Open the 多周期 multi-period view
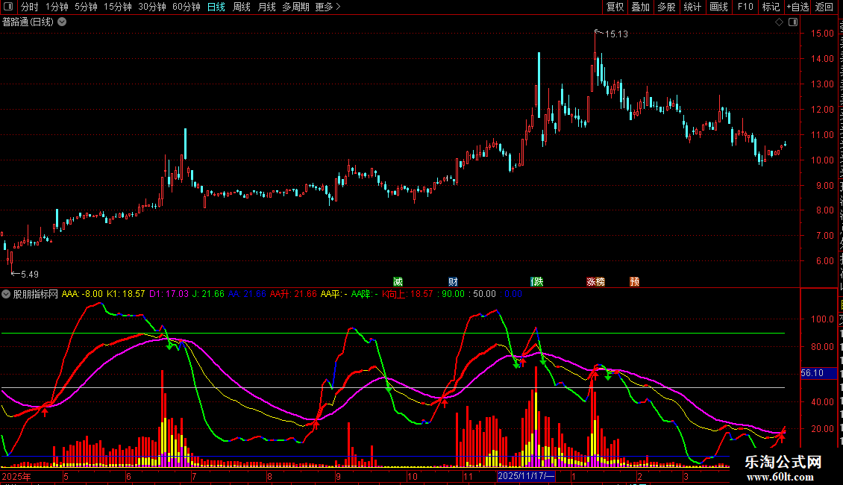The width and height of the screenshot is (843, 485). pyautogui.click(x=295, y=7)
